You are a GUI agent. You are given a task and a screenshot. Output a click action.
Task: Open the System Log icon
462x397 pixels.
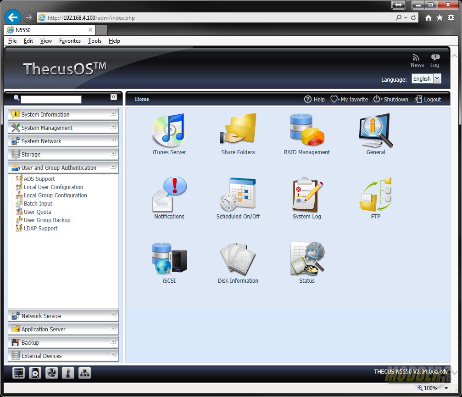click(307, 194)
